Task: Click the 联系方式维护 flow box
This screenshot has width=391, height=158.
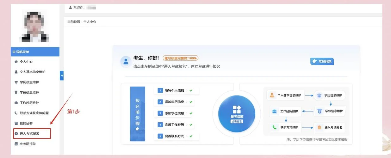Action: coord(285,127)
